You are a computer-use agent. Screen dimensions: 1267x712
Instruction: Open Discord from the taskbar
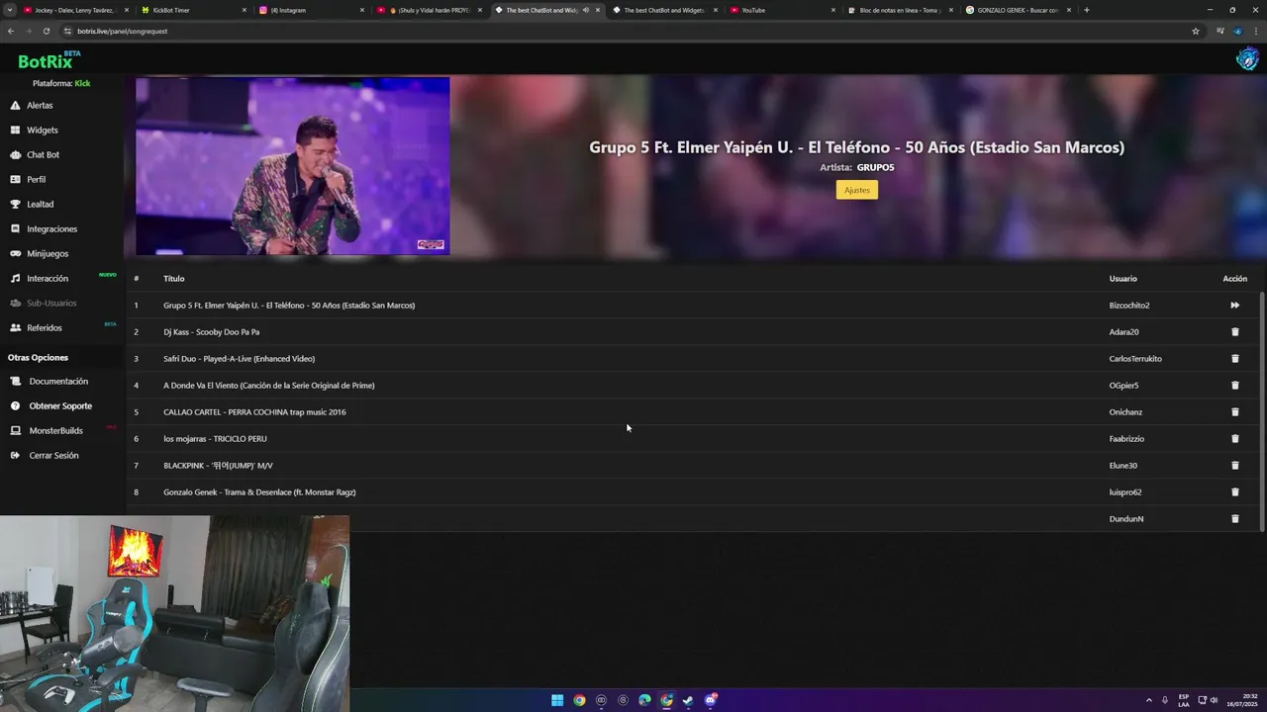point(710,700)
